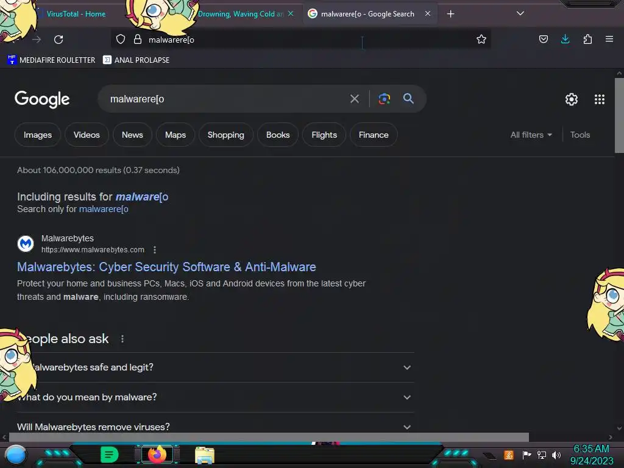This screenshot has height=468, width=624.
Task: Open a new tab with plus button
Action: point(450,14)
